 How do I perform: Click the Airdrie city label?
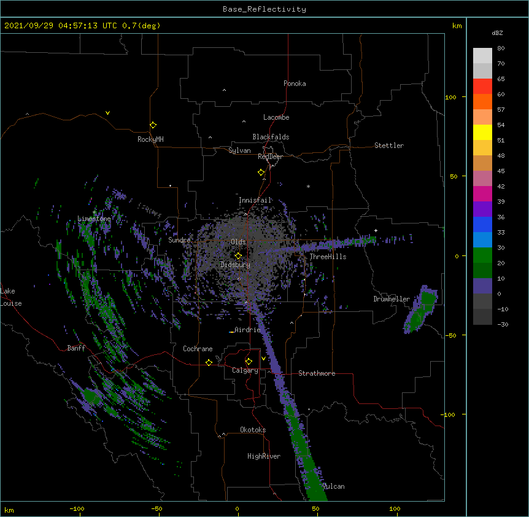click(x=248, y=330)
